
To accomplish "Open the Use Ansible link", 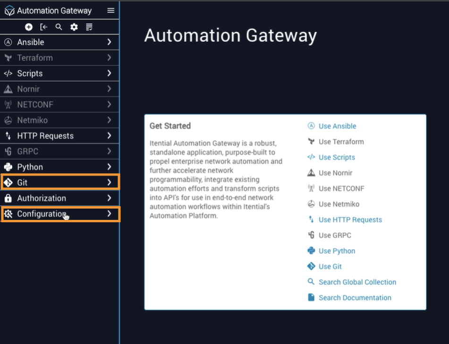I will [337, 126].
